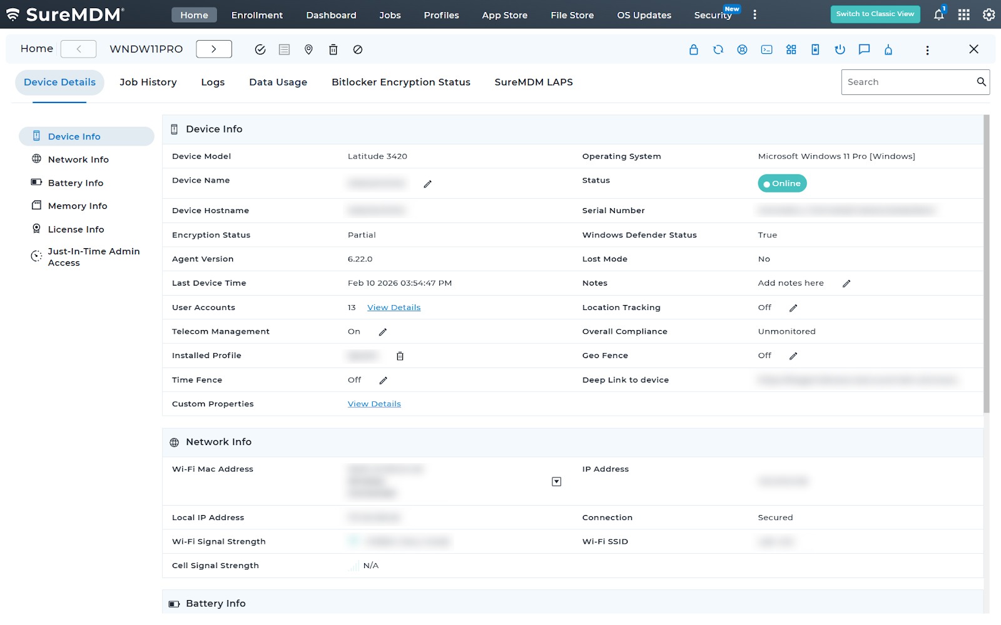The width and height of the screenshot is (1001, 625).
Task: Expand the Wi-Fi Mac Address dropdown arrow
Action: [556, 481]
